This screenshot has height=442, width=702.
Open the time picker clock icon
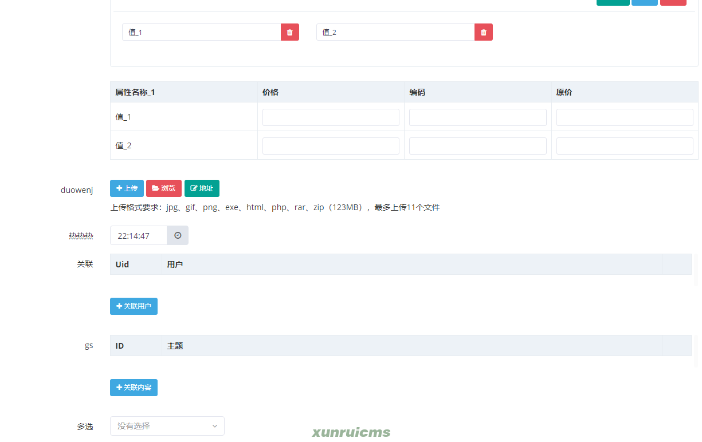178,235
